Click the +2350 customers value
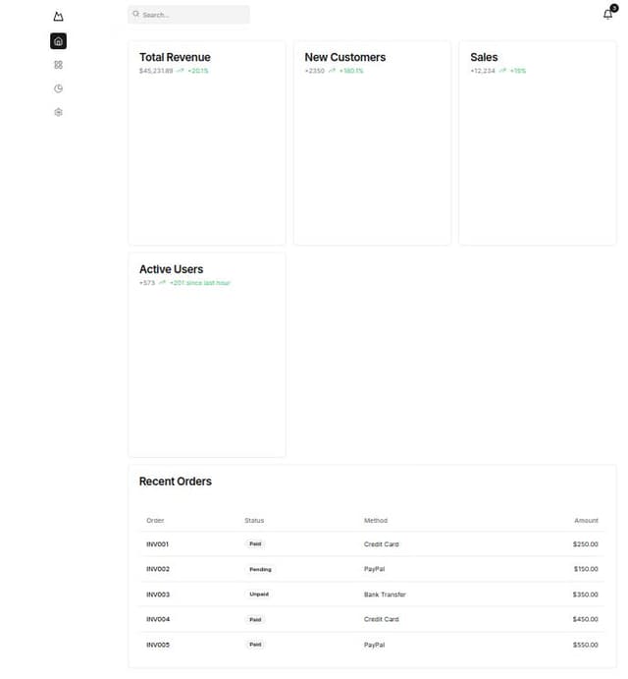 point(314,71)
